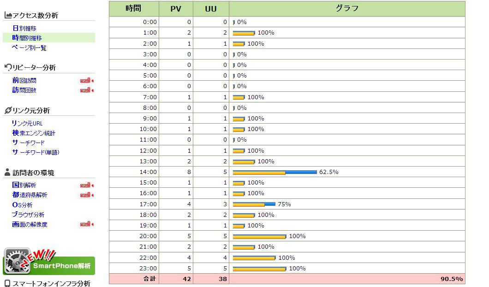Click the アクセス数分析 chart icon
This screenshot has height=287, width=489.
(x=8, y=15)
